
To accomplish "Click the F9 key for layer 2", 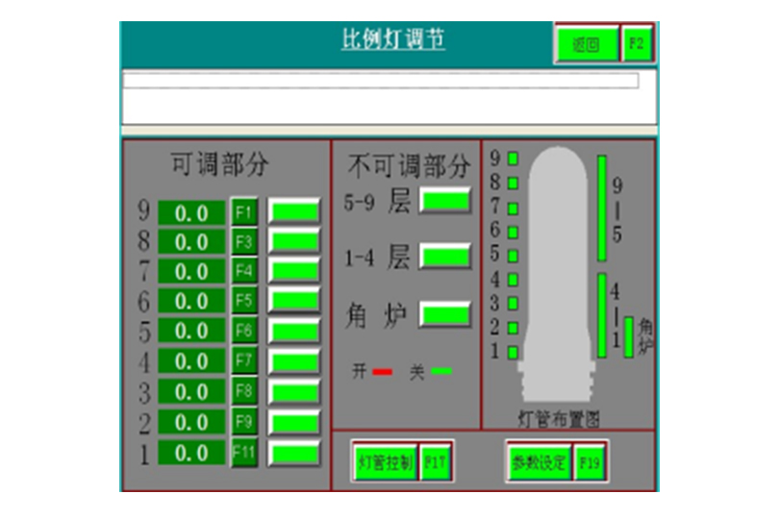I will (244, 422).
